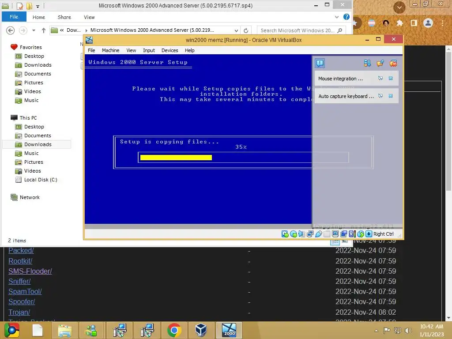
Task: Open the File tab in File Explorer
Action: coord(14,17)
